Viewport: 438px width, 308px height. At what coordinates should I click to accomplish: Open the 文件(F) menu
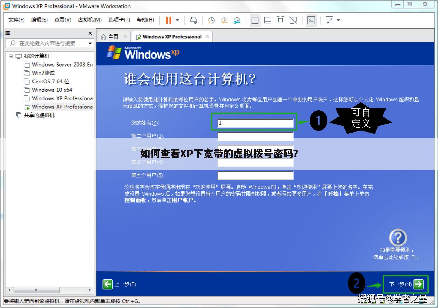pyautogui.click(x=16, y=20)
